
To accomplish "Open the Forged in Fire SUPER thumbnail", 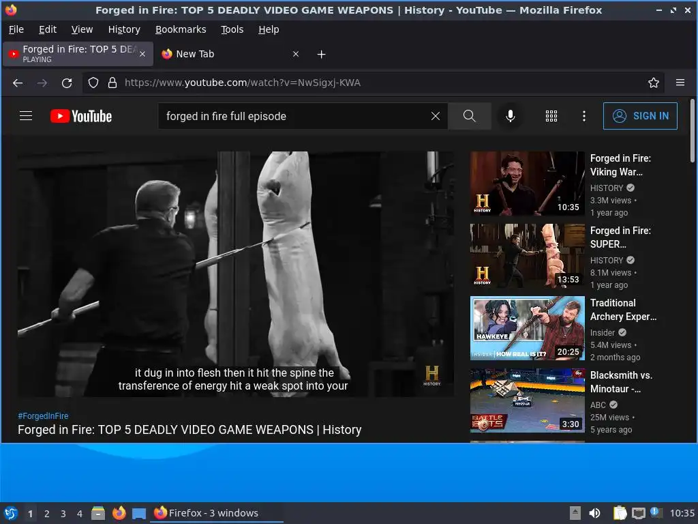I will (528, 256).
